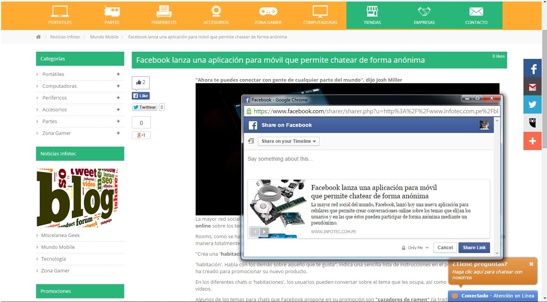Click the '0 likes' counter in the article header
The width and height of the screenshot is (547, 302).
click(498, 56)
